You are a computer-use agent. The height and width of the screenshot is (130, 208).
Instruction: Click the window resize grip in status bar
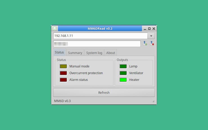click(153, 101)
